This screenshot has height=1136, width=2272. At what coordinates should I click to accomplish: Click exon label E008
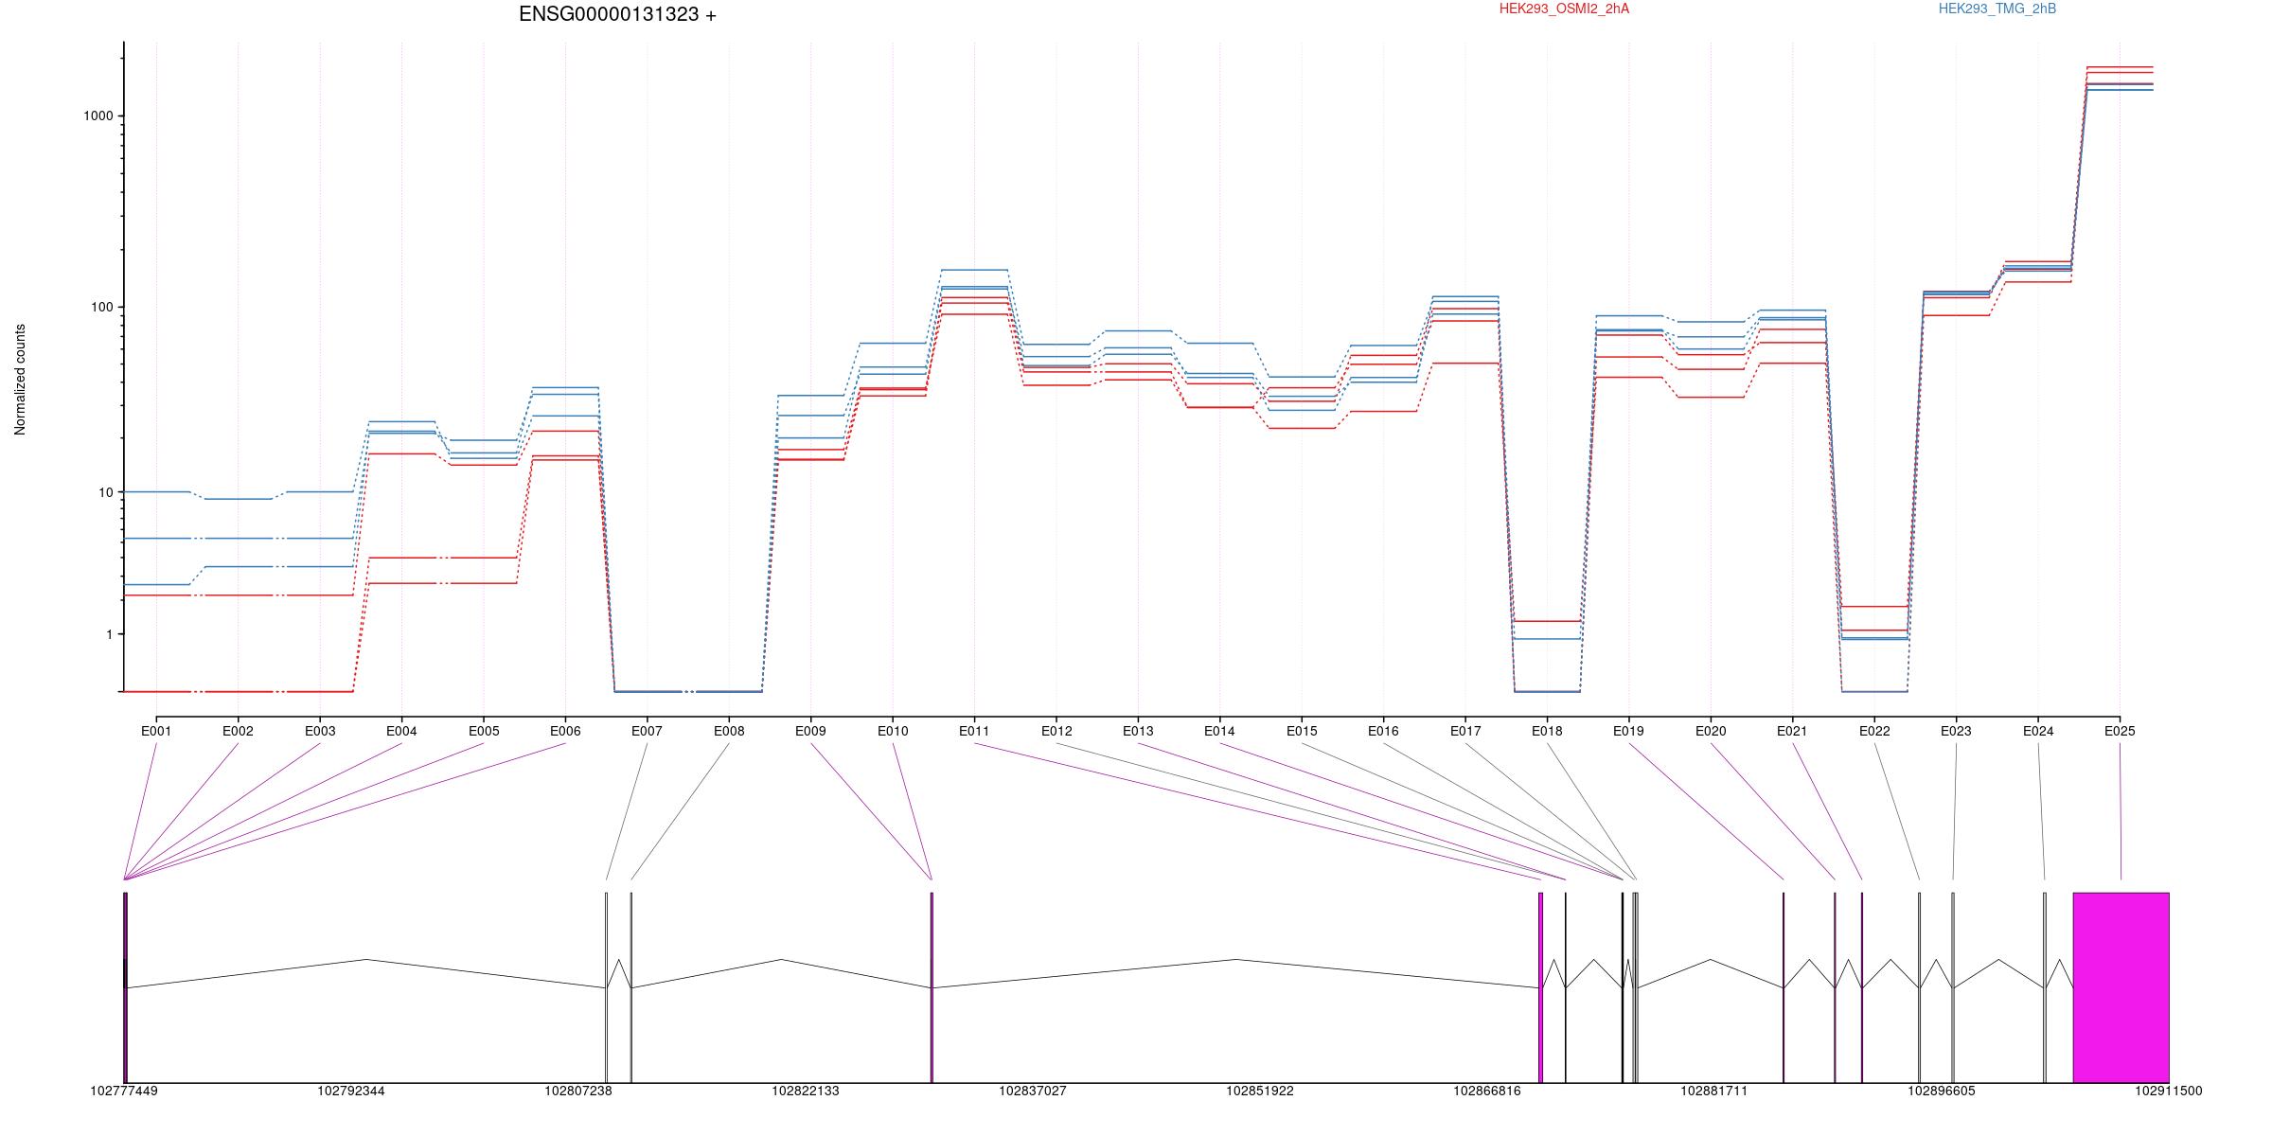pos(729,731)
